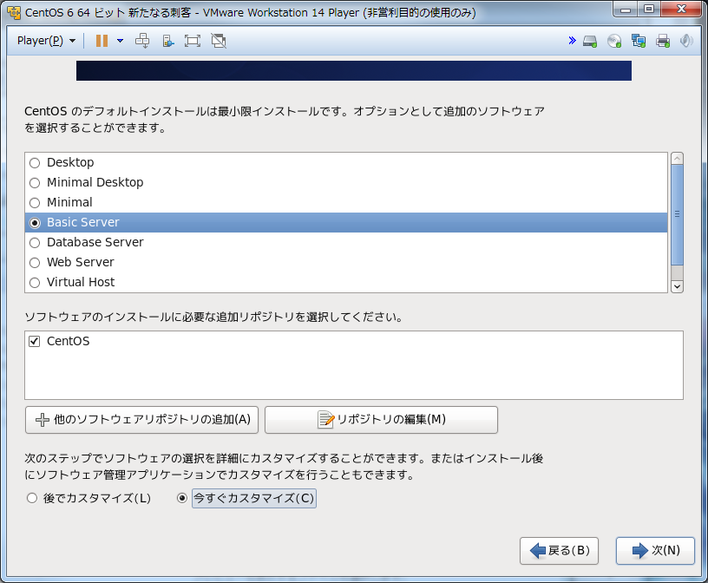The image size is (708, 583).
Task: Select the Web Server option
Action: [x=346, y=262]
